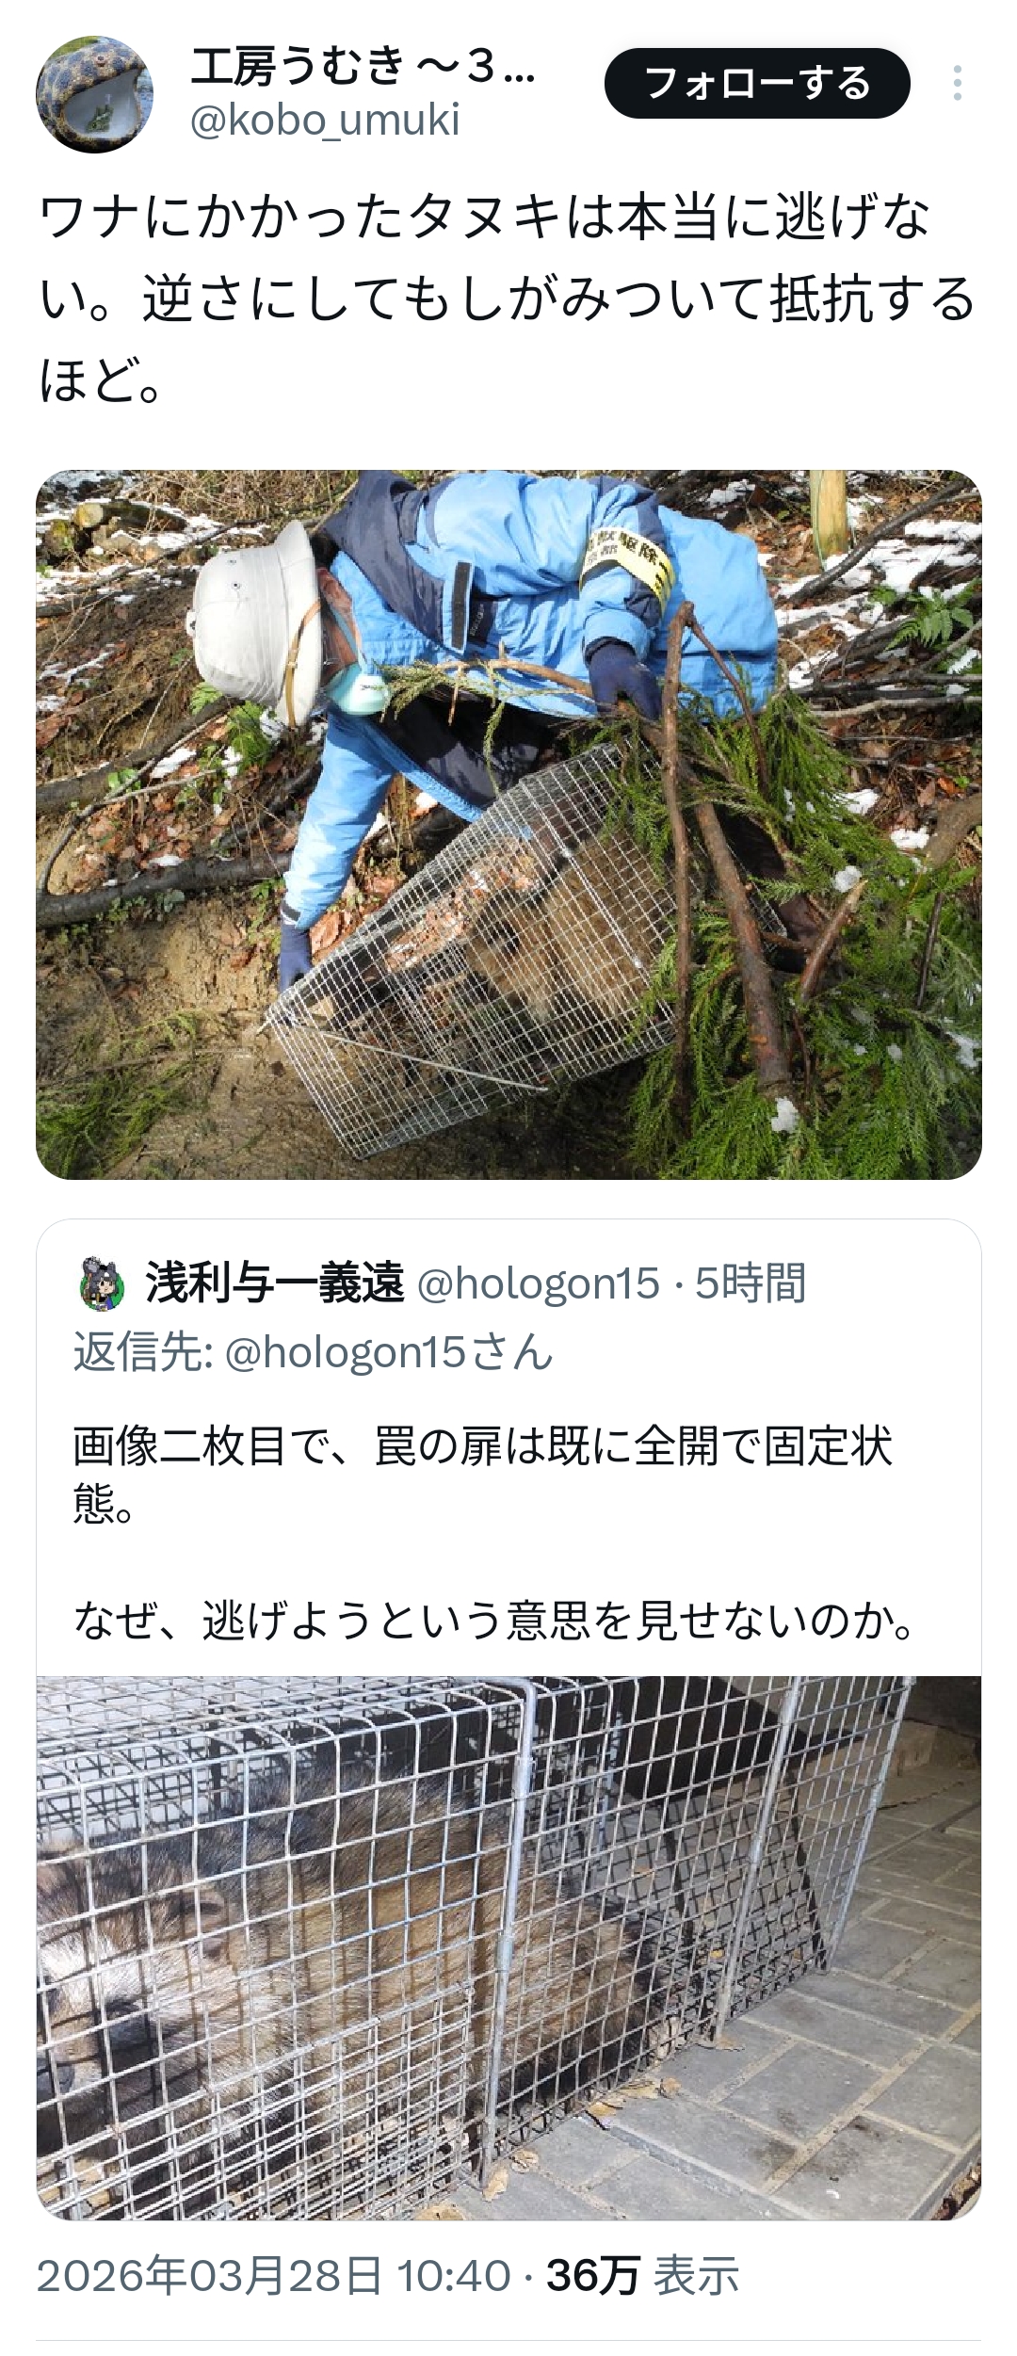1017x2356 pixels.
Task: Tap the 36万 表示 view count
Action: [643, 2276]
